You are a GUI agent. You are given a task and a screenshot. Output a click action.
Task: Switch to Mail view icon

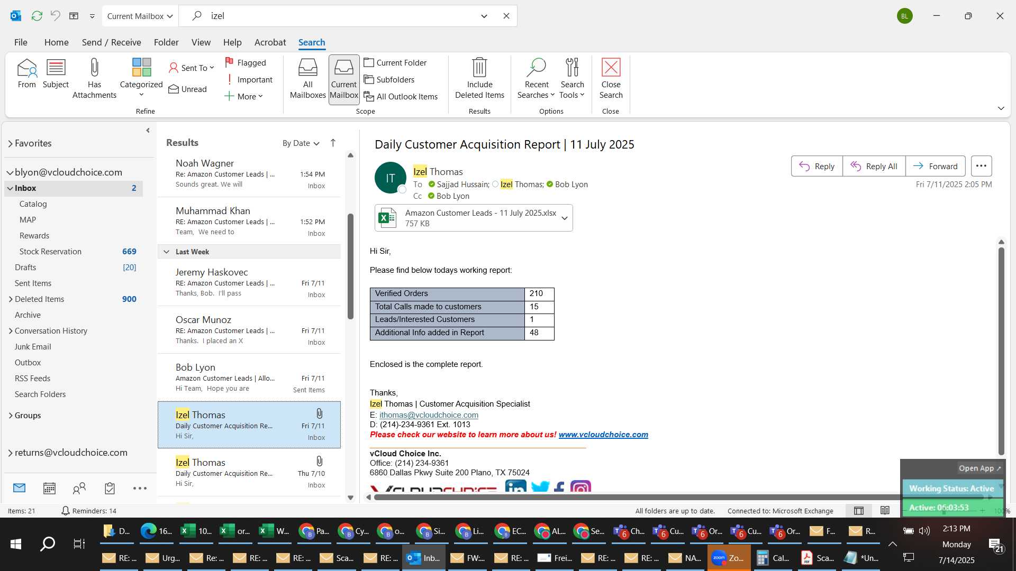[x=19, y=488]
